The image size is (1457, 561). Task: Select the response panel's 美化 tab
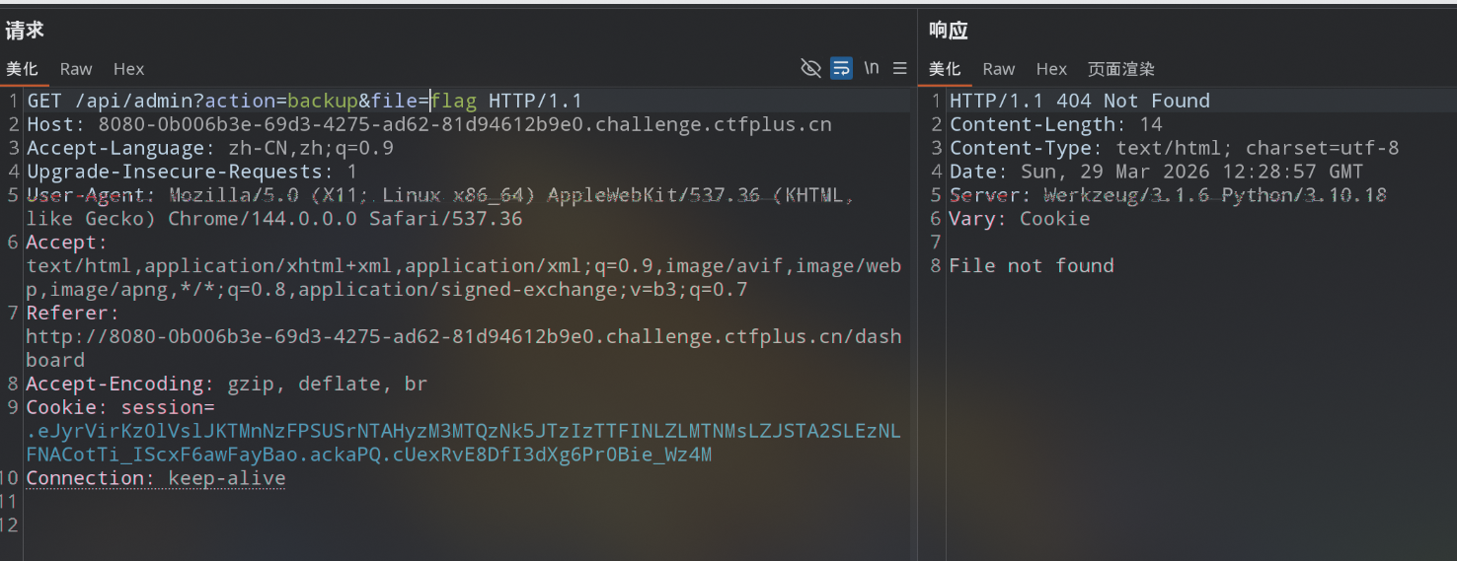(x=945, y=69)
